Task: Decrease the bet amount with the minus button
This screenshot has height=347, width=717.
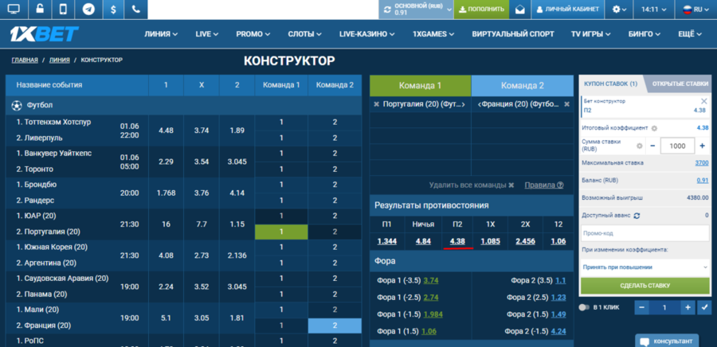Action: click(x=652, y=146)
